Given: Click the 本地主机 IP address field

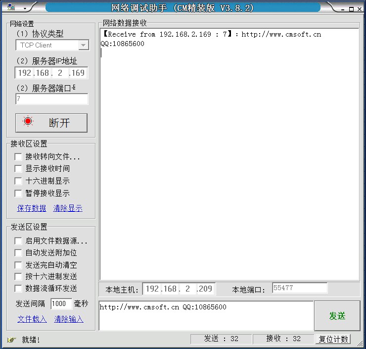Looking at the screenshot, I should (179, 289).
